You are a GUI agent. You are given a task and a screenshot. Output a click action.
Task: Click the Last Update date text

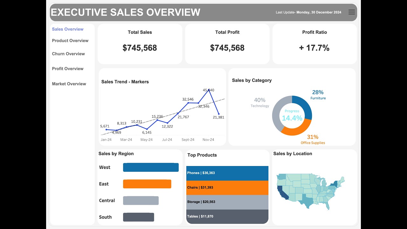pos(308,12)
